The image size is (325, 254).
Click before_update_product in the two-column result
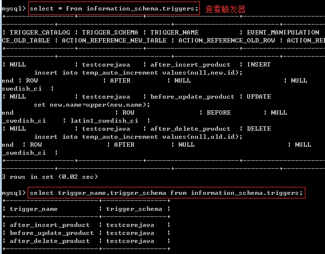click(x=52, y=233)
